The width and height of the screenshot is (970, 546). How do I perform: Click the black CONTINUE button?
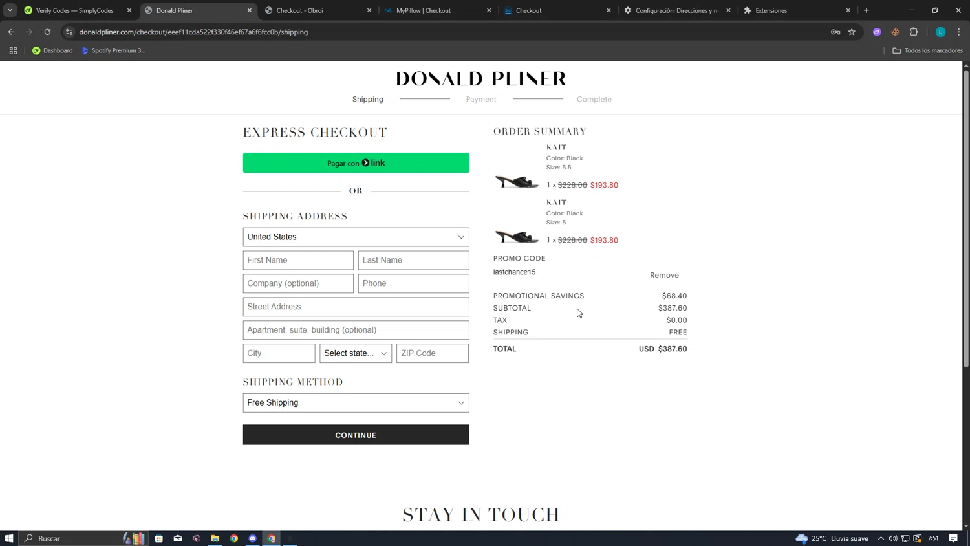pyautogui.click(x=356, y=435)
